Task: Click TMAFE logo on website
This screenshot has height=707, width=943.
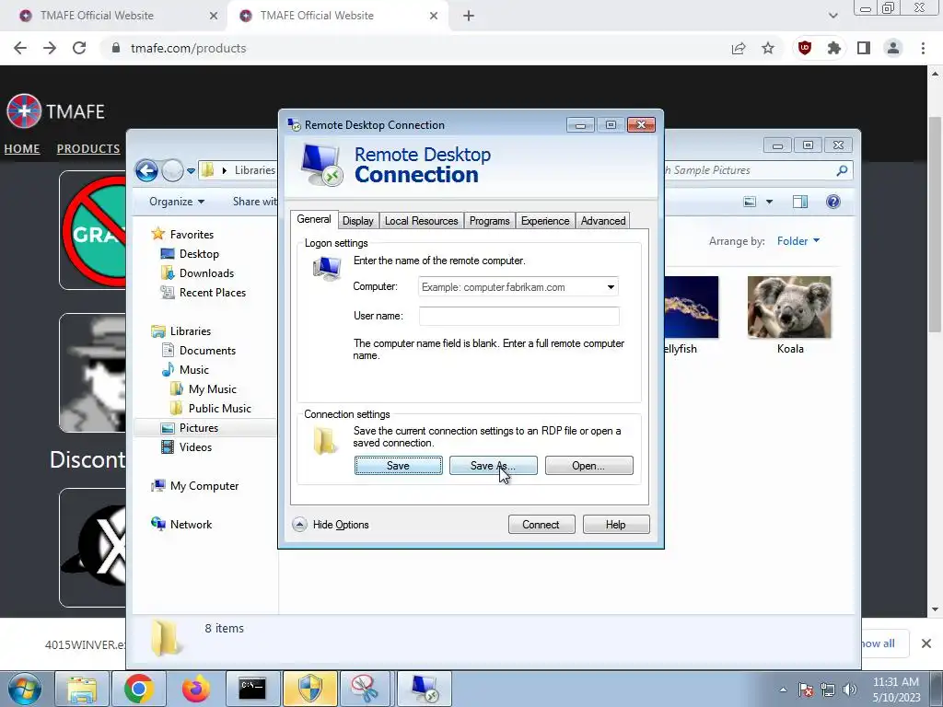Action: pyautogui.click(x=55, y=111)
